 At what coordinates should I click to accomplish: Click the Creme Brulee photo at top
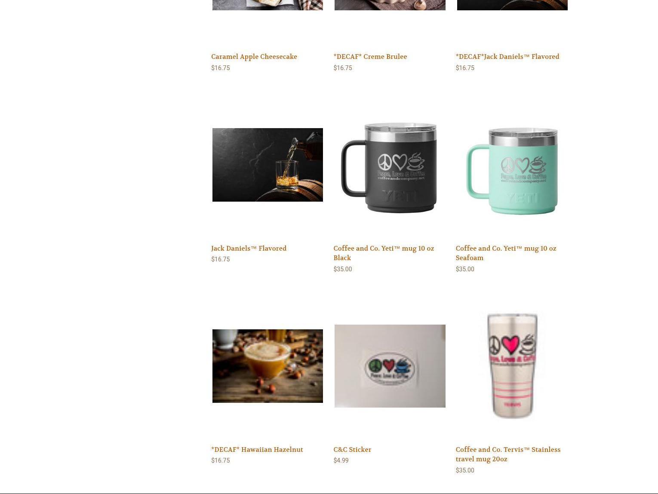click(x=390, y=5)
